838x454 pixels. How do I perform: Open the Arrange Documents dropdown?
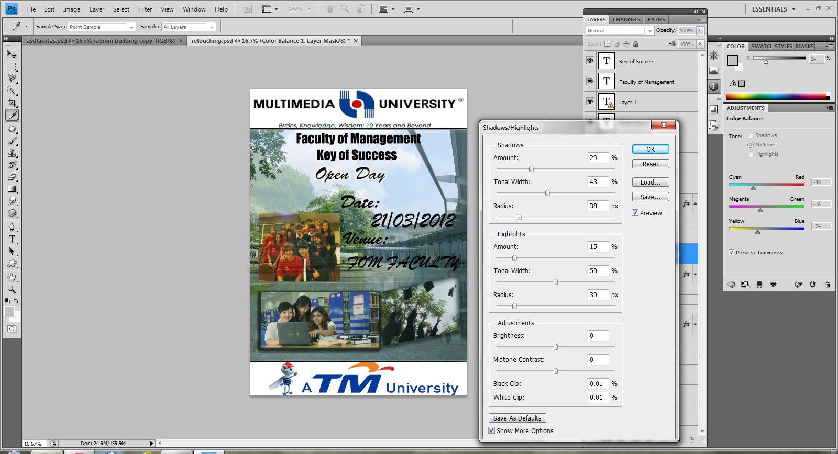pyautogui.click(x=387, y=9)
